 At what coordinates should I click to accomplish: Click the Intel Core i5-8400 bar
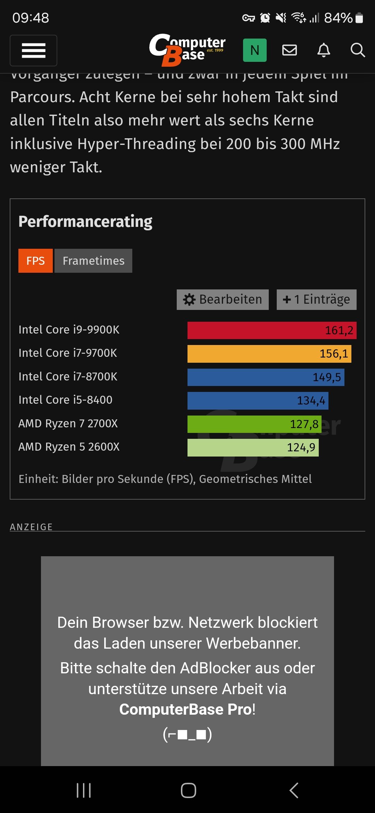click(x=258, y=401)
